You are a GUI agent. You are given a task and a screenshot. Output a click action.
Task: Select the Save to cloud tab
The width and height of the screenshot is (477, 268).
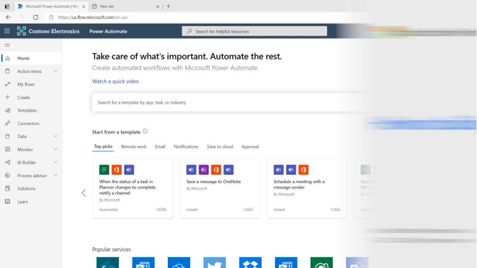coord(219,146)
